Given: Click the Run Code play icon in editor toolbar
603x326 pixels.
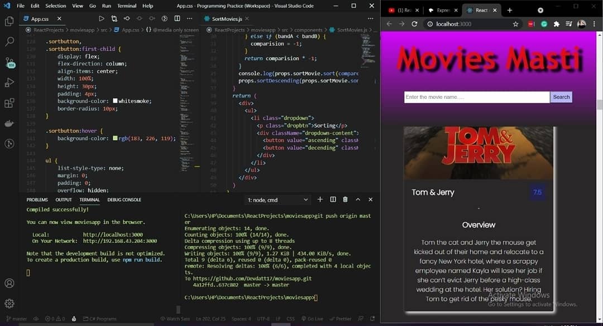Looking at the screenshot, I should pyautogui.click(x=101, y=18).
